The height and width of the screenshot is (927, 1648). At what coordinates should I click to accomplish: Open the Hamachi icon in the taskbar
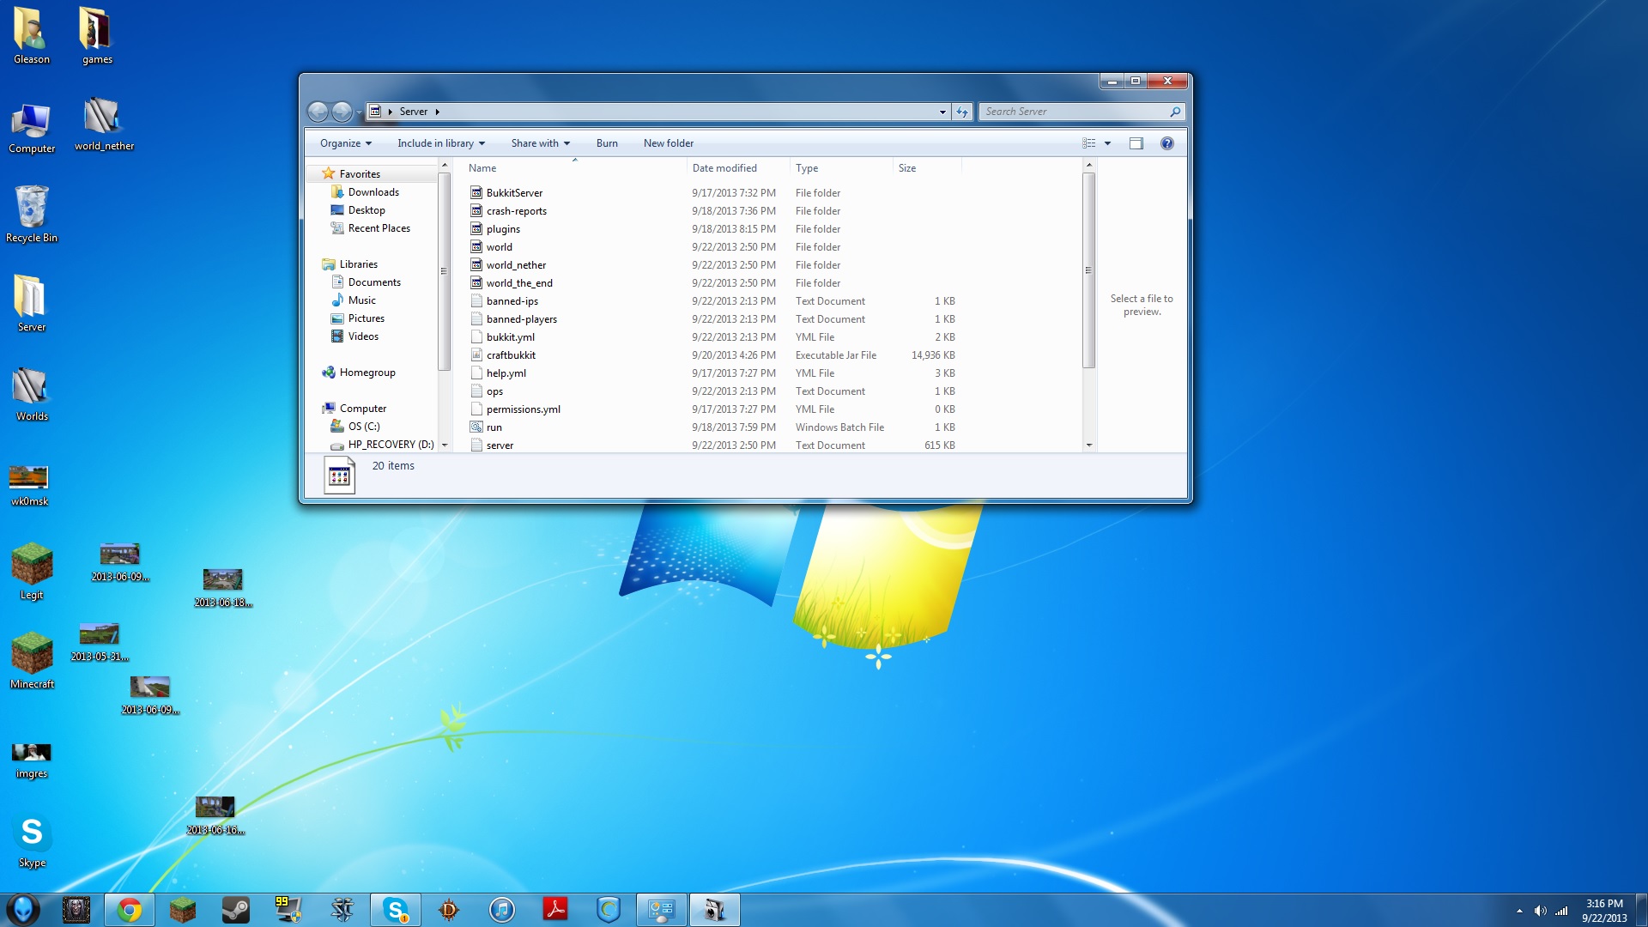click(x=608, y=909)
